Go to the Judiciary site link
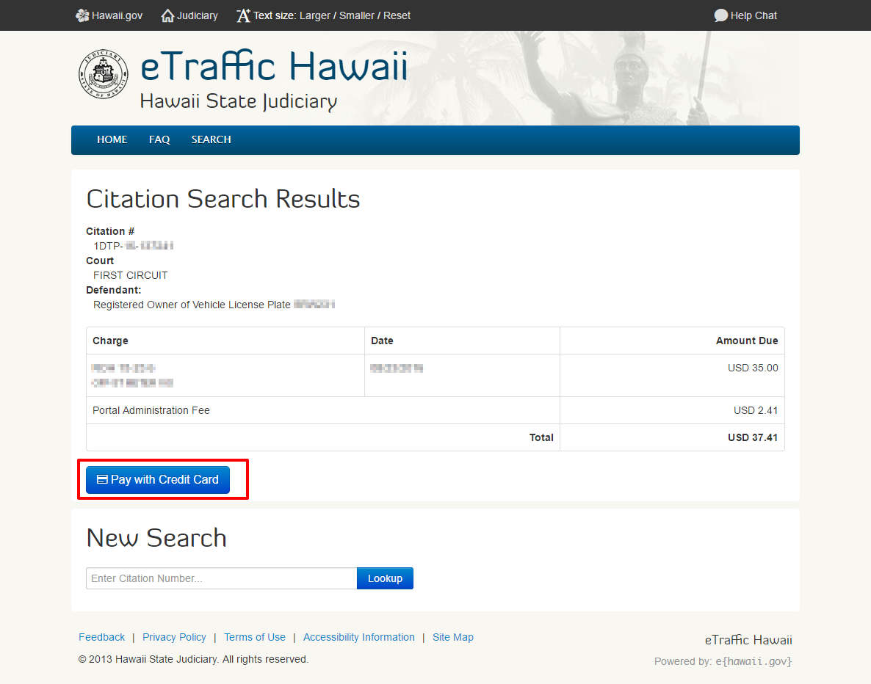The width and height of the screenshot is (871, 684). coord(198,15)
